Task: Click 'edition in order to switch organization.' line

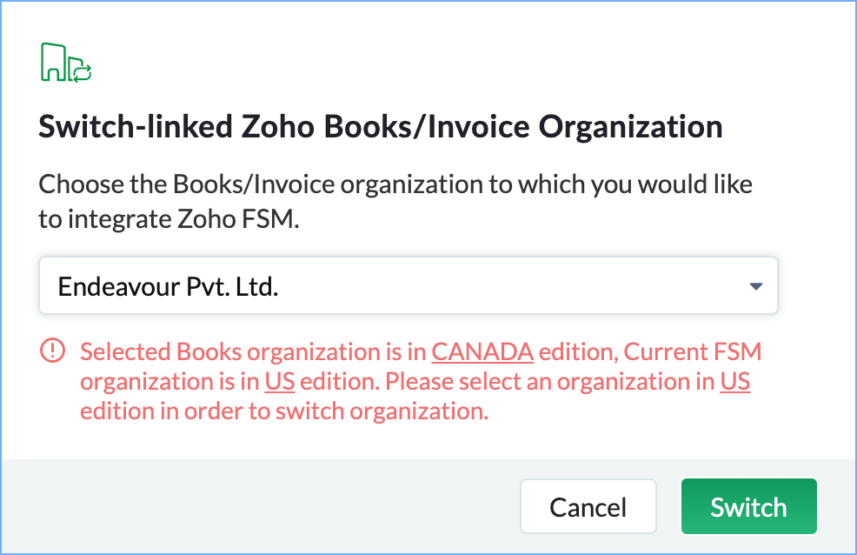Action: [283, 411]
